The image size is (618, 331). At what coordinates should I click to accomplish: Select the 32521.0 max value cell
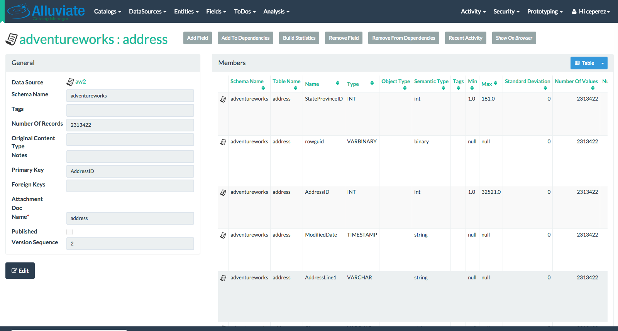491,192
